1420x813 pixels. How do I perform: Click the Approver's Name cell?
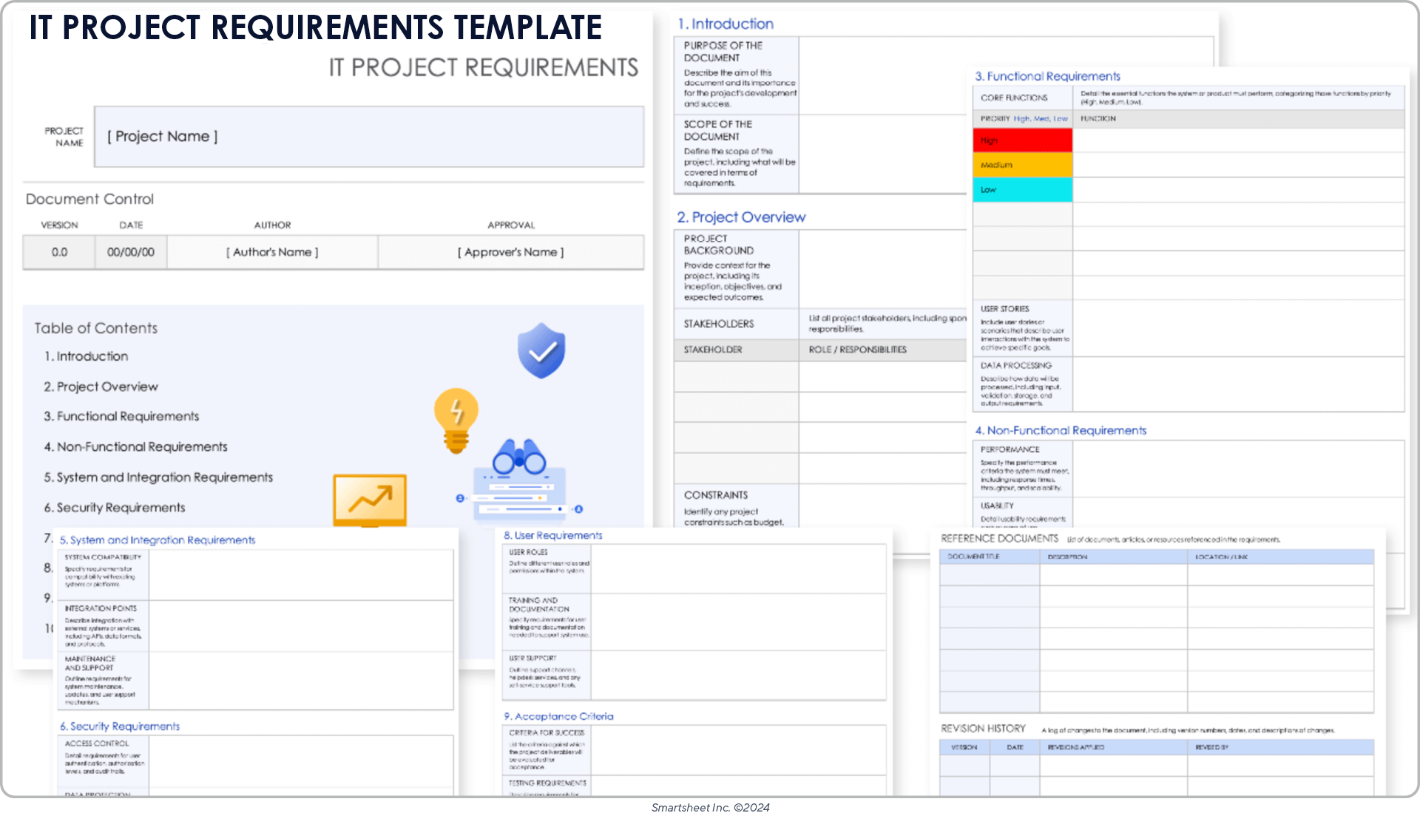pyautogui.click(x=510, y=252)
